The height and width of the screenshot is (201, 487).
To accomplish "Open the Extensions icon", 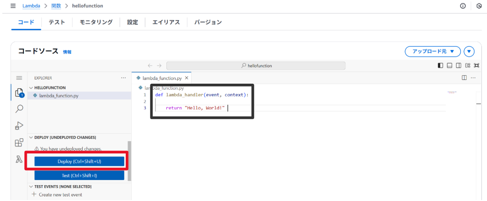I will click(19, 143).
